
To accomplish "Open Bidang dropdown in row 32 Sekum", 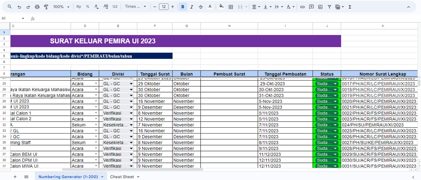I will coord(96,125).
